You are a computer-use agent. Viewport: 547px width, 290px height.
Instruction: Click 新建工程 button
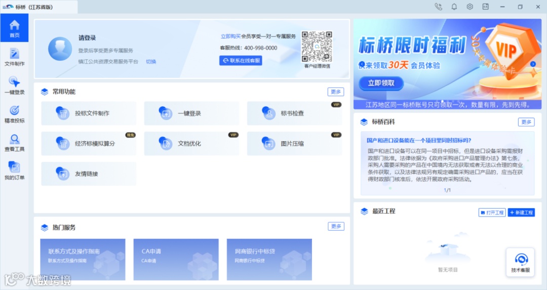[x=521, y=213]
